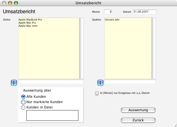Select Umsatz Jahr in Spalten list
177x127 pixels.
[x=112, y=20]
